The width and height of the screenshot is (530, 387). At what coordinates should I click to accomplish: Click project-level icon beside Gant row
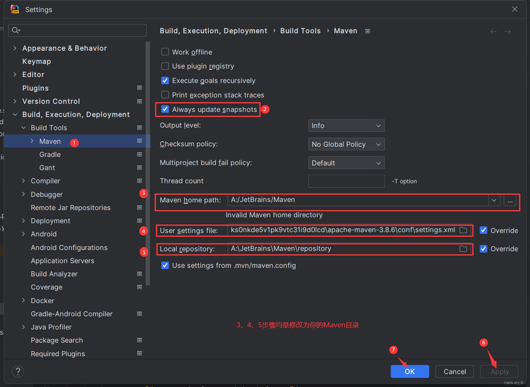pos(139,168)
